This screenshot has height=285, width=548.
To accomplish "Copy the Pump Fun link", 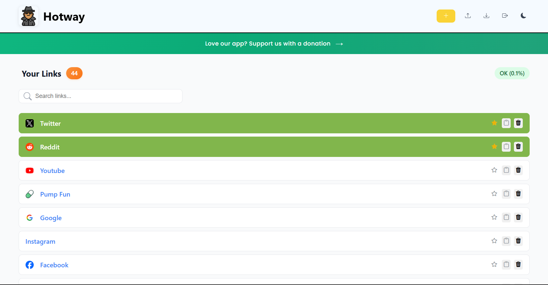I will (x=506, y=194).
